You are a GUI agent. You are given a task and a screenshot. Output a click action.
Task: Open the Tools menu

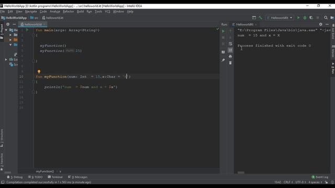[98, 11]
